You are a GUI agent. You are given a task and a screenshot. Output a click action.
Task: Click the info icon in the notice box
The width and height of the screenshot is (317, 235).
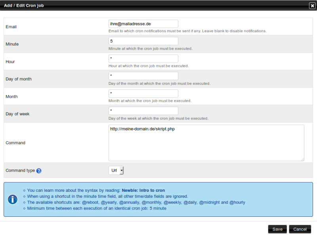(x=12, y=199)
